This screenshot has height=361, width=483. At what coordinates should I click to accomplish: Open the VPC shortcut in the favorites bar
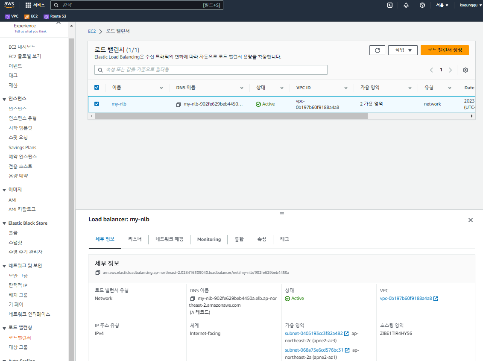coord(12,16)
